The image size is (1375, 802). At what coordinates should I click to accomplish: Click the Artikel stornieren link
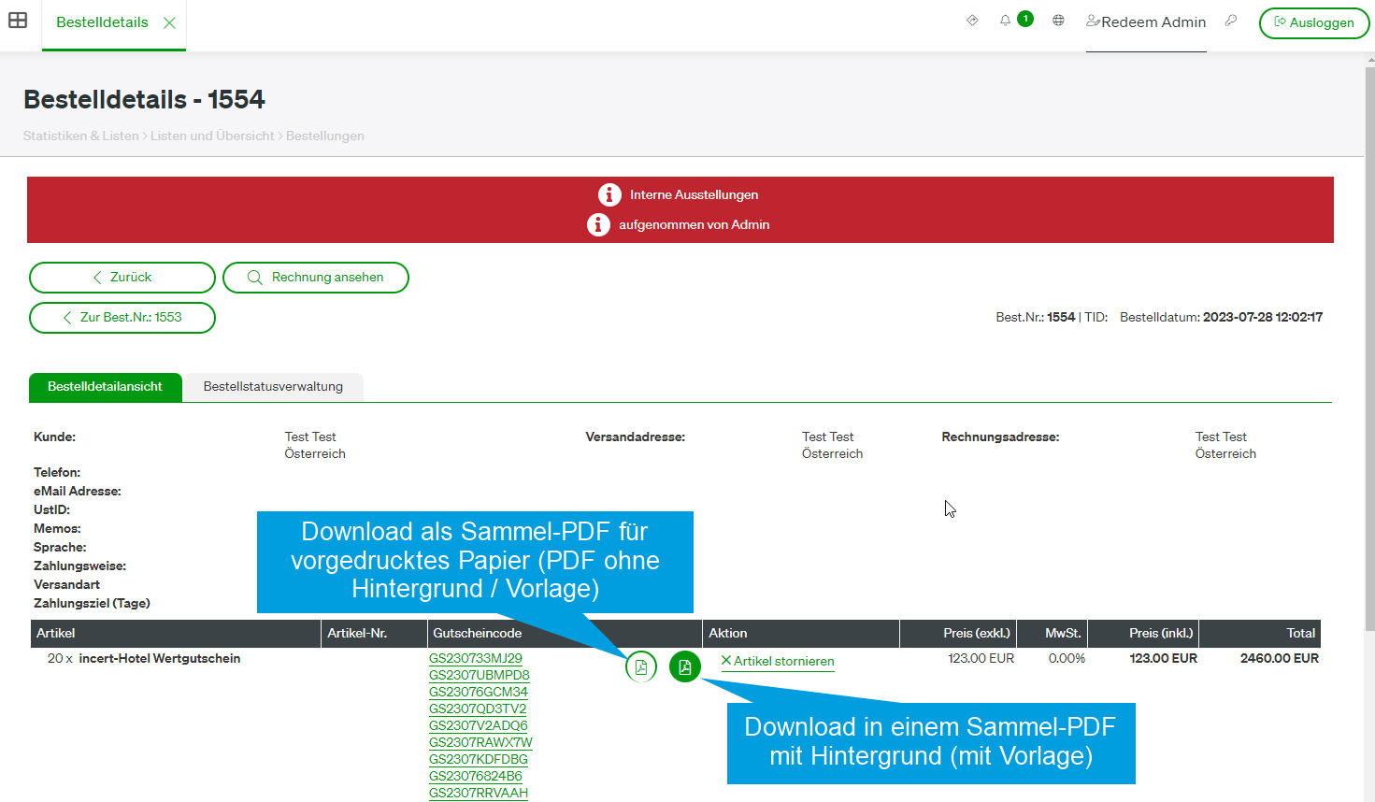[778, 661]
